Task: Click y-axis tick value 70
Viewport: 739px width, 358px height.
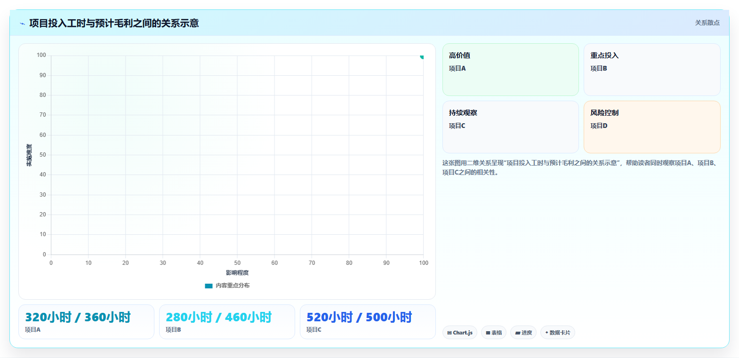Action: pyautogui.click(x=43, y=115)
